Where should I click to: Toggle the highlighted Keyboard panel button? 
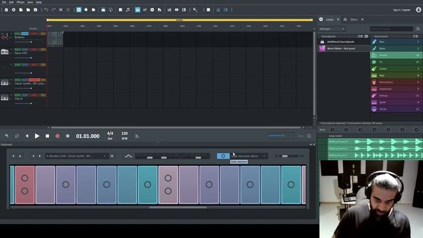pyautogui.click(x=137, y=10)
